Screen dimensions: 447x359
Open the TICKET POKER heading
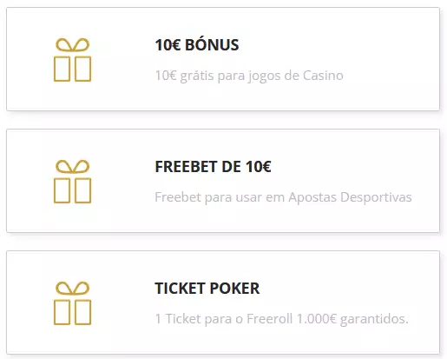(207, 289)
